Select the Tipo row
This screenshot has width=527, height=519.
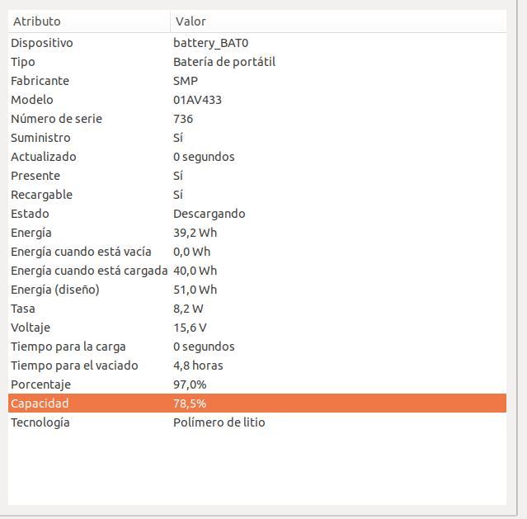tap(257, 62)
